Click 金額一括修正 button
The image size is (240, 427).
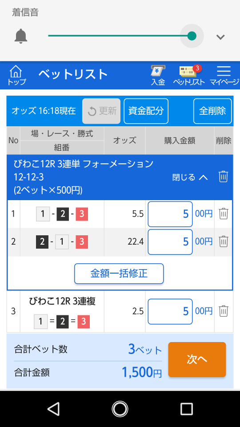click(119, 274)
